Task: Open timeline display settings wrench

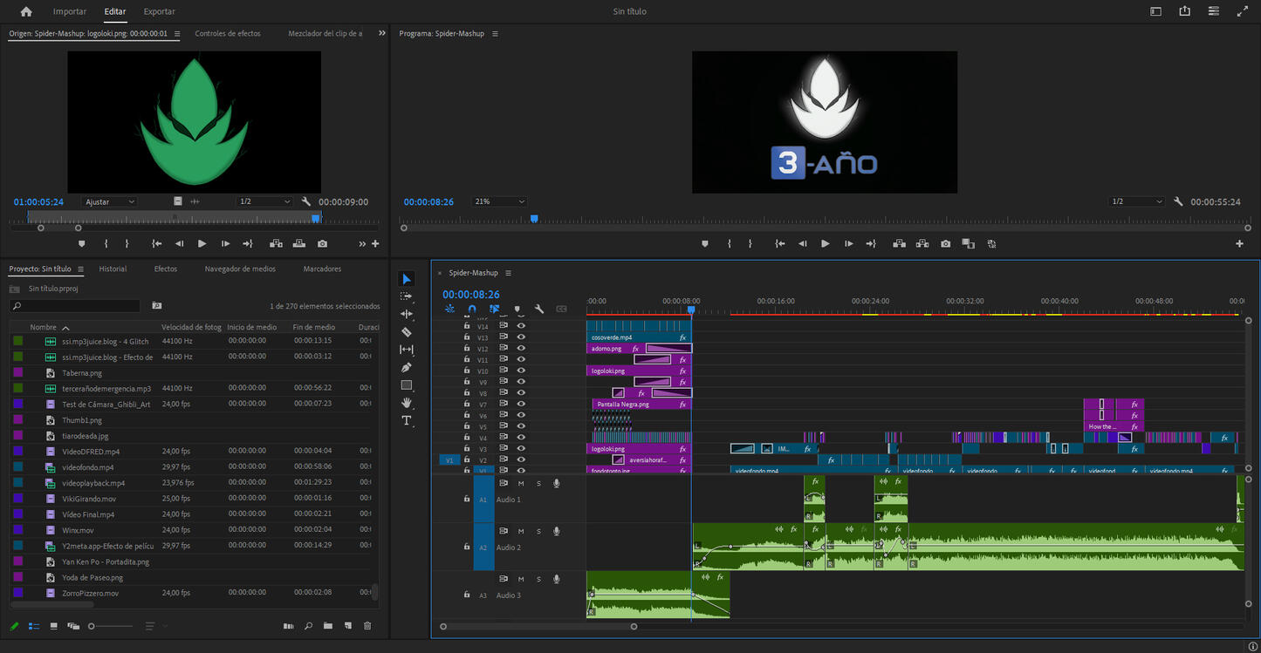Action: [539, 309]
